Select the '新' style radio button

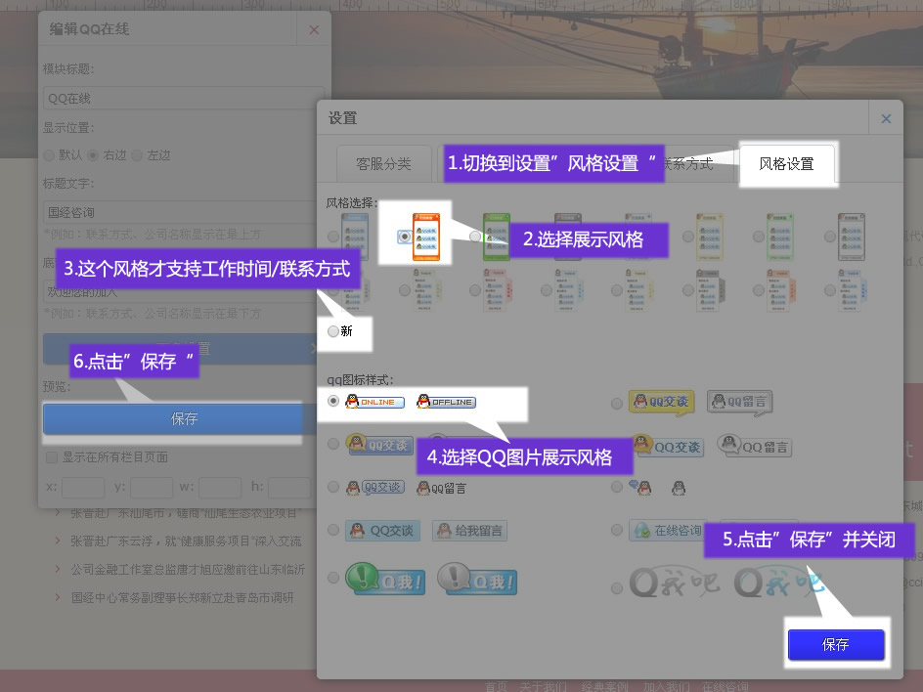333,331
